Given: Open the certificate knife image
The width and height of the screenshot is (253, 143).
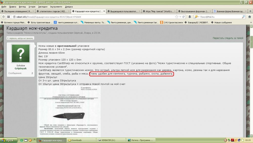Looking at the screenshot, I should (x=69, y=112).
